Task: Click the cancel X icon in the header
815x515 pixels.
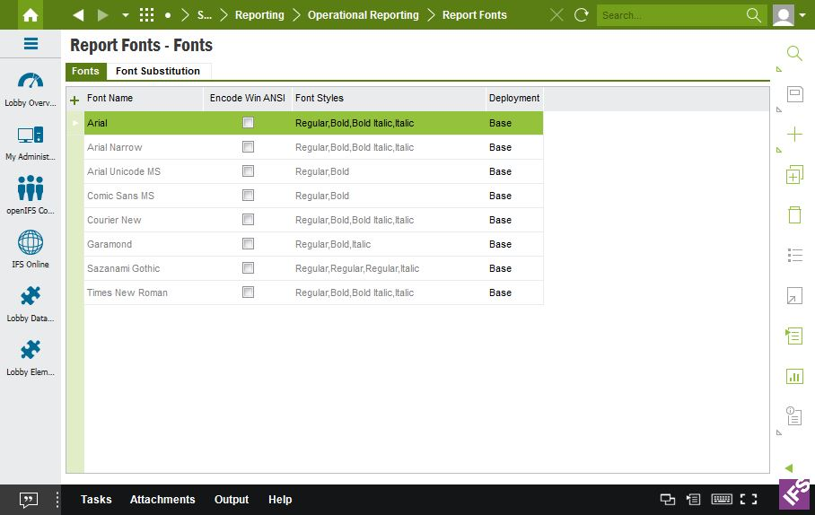Action: pos(556,15)
